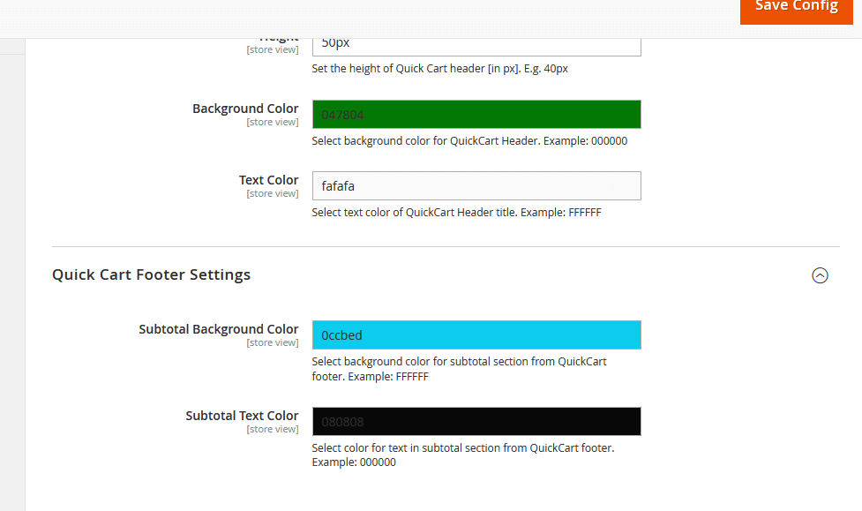Viewport: 862px width, 511px height.
Task: Click the QuickCart Header background color hint
Action: (x=469, y=141)
